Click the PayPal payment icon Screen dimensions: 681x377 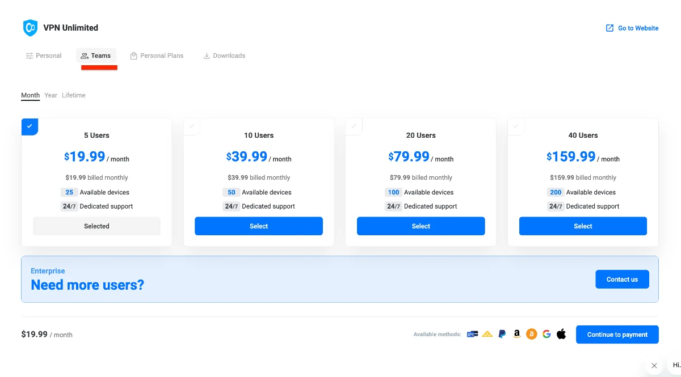pyautogui.click(x=502, y=334)
